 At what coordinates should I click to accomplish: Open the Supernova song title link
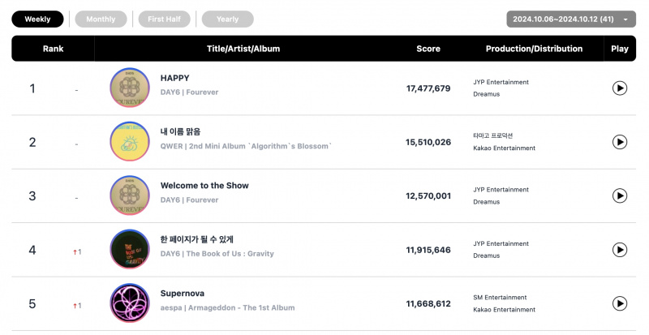tap(182, 293)
